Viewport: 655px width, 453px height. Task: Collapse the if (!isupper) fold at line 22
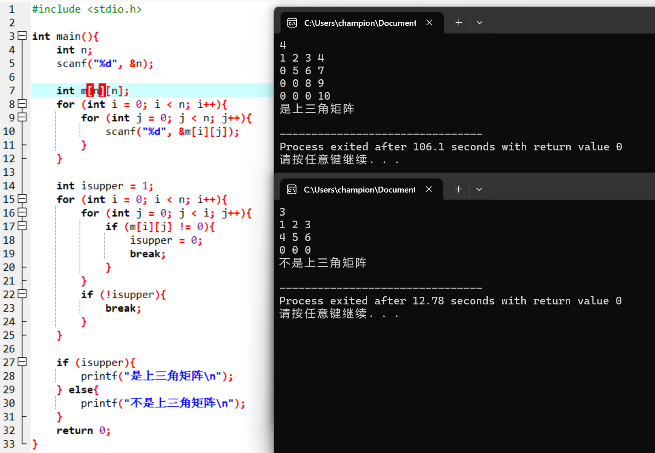(x=22, y=294)
